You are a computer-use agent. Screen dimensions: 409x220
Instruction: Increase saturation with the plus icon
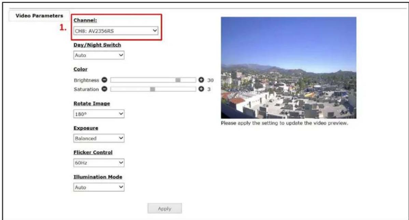(x=201, y=89)
